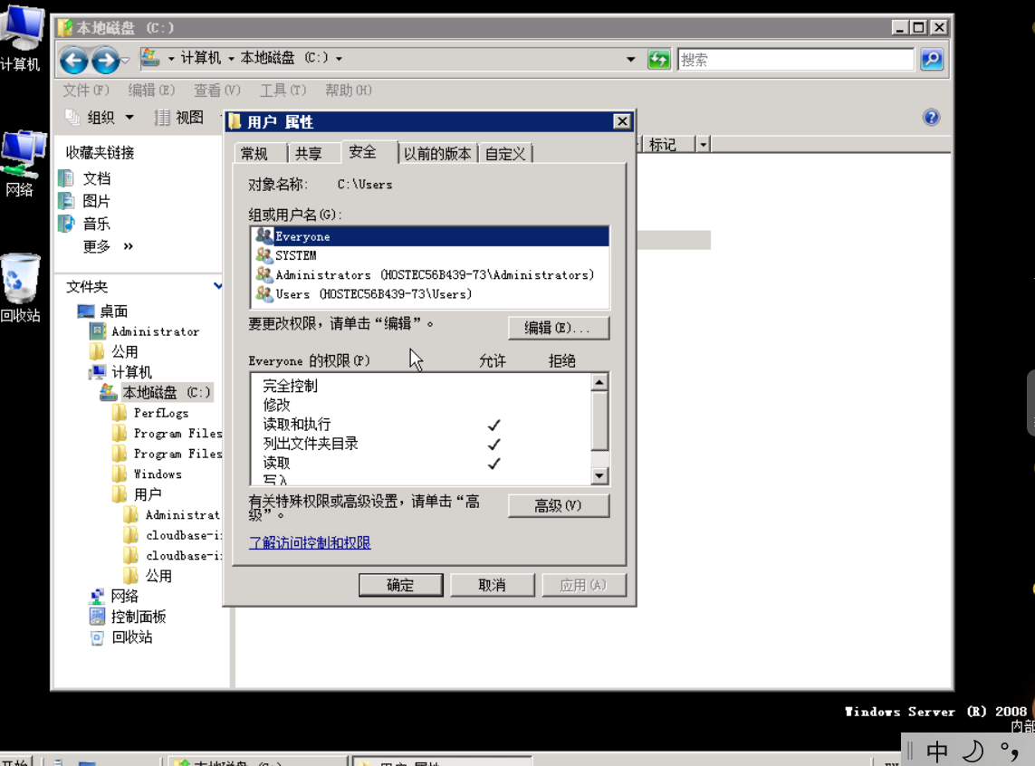The image size is (1035, 766).
Task: Open the 帮助(H) menu
Action: (348, 90)
